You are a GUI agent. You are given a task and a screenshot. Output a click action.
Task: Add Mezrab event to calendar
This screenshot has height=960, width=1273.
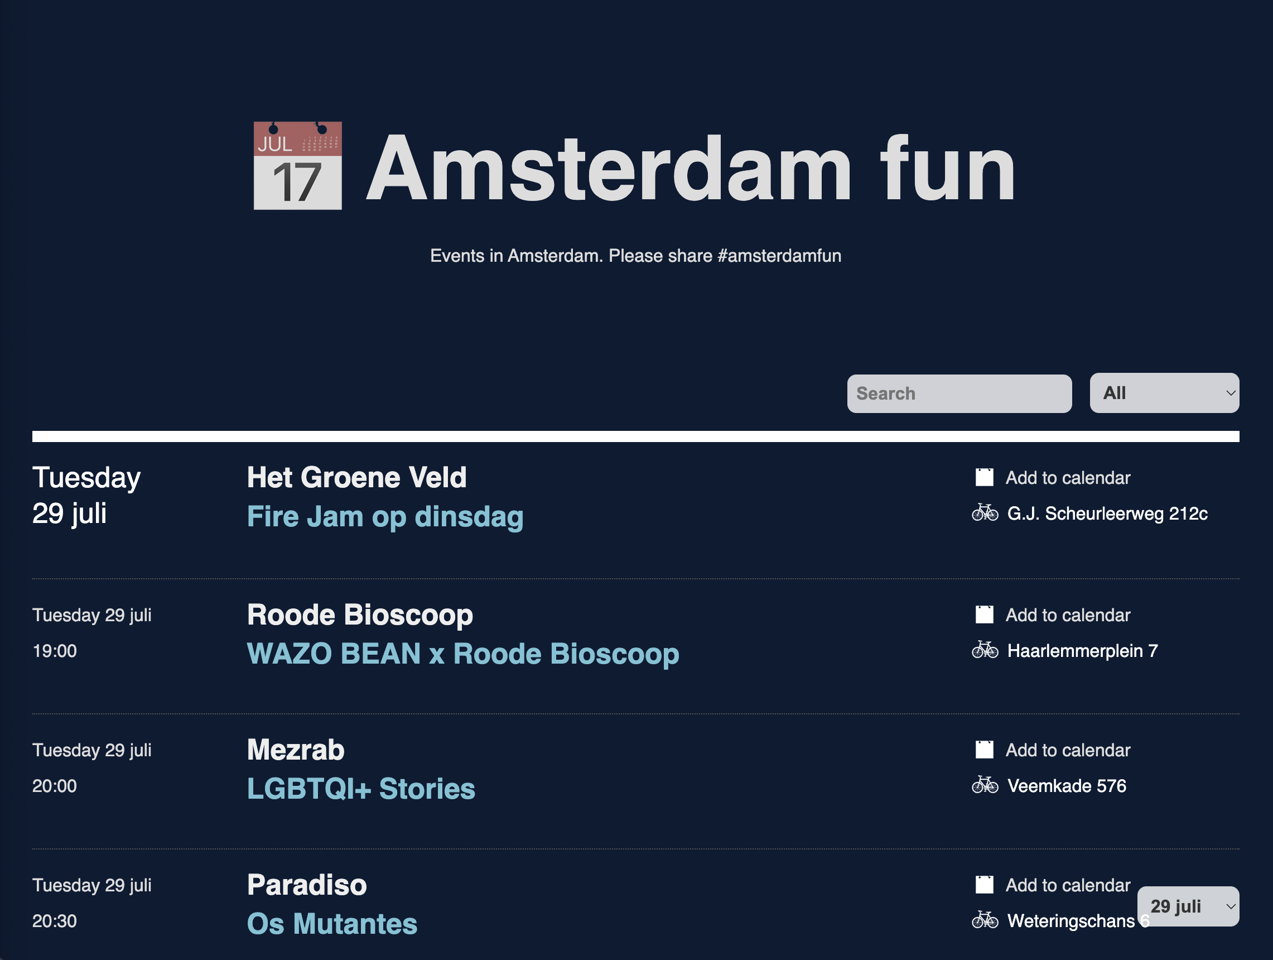pyautogui.click(x=1068, y=750)
